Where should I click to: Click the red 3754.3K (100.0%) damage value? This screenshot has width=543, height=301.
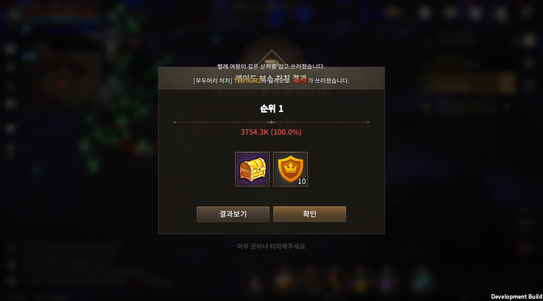271,132
